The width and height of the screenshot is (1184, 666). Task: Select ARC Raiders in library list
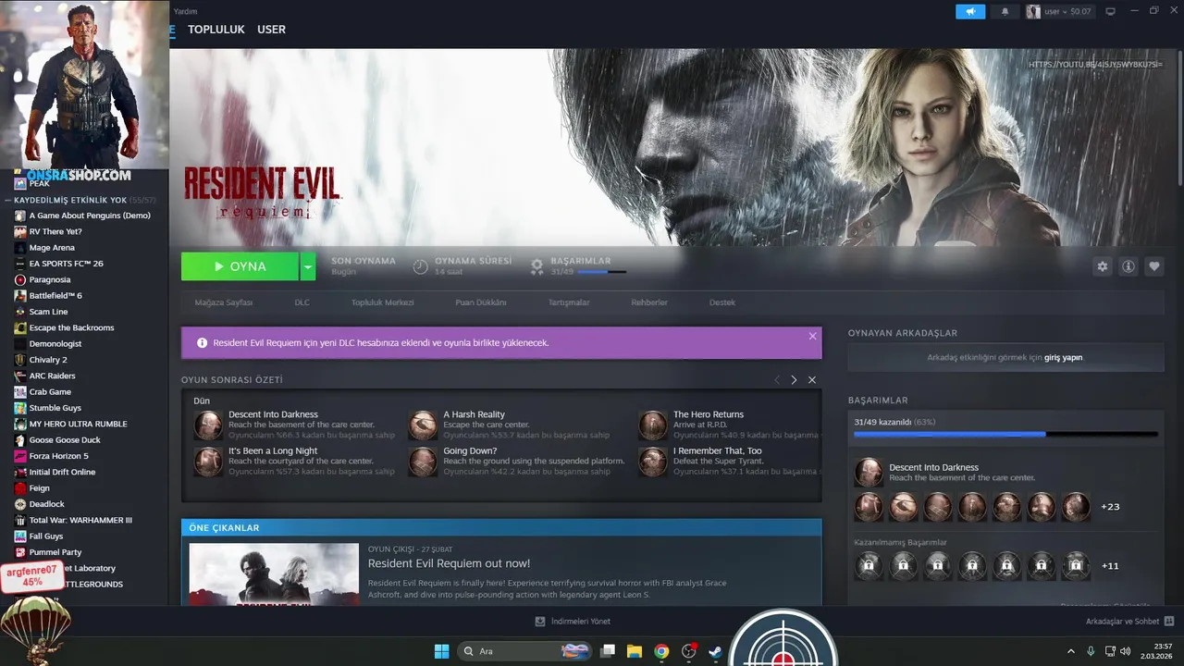coord(52,376)
